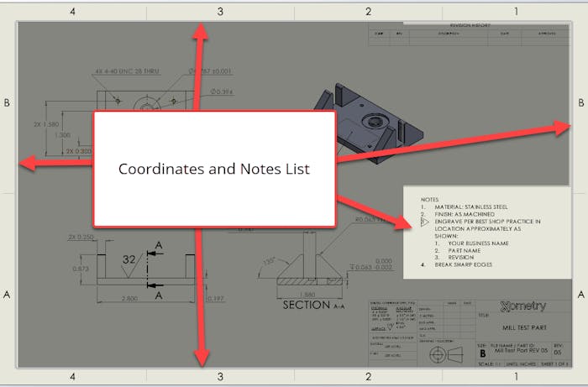Image resolution: width=588 pixels, height=387 pixels.
Task: Click zone number 4 on top border
Action: click(x=73, y=11)
